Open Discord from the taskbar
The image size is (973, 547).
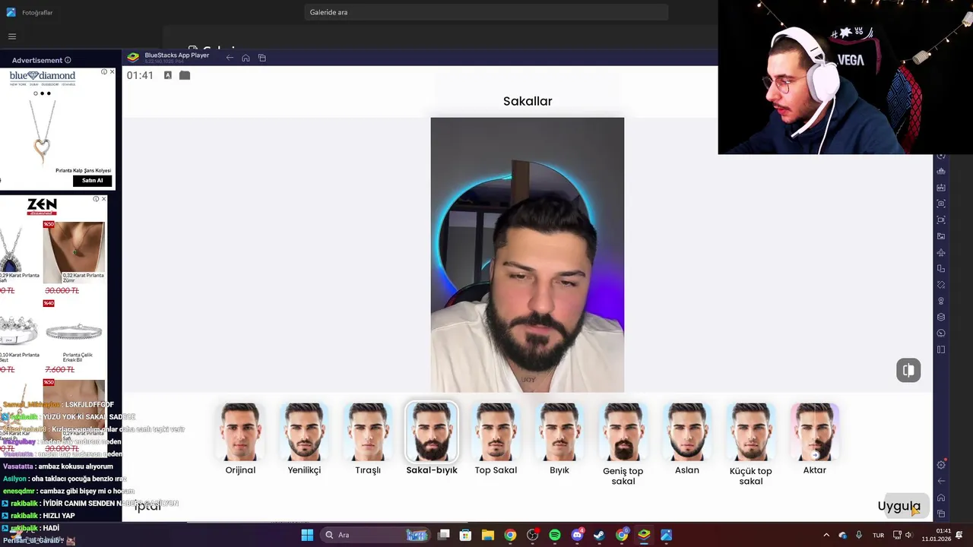(x=577, y=535)
